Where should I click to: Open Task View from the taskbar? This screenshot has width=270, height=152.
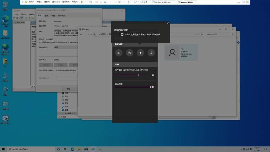[x=65, y=149]
